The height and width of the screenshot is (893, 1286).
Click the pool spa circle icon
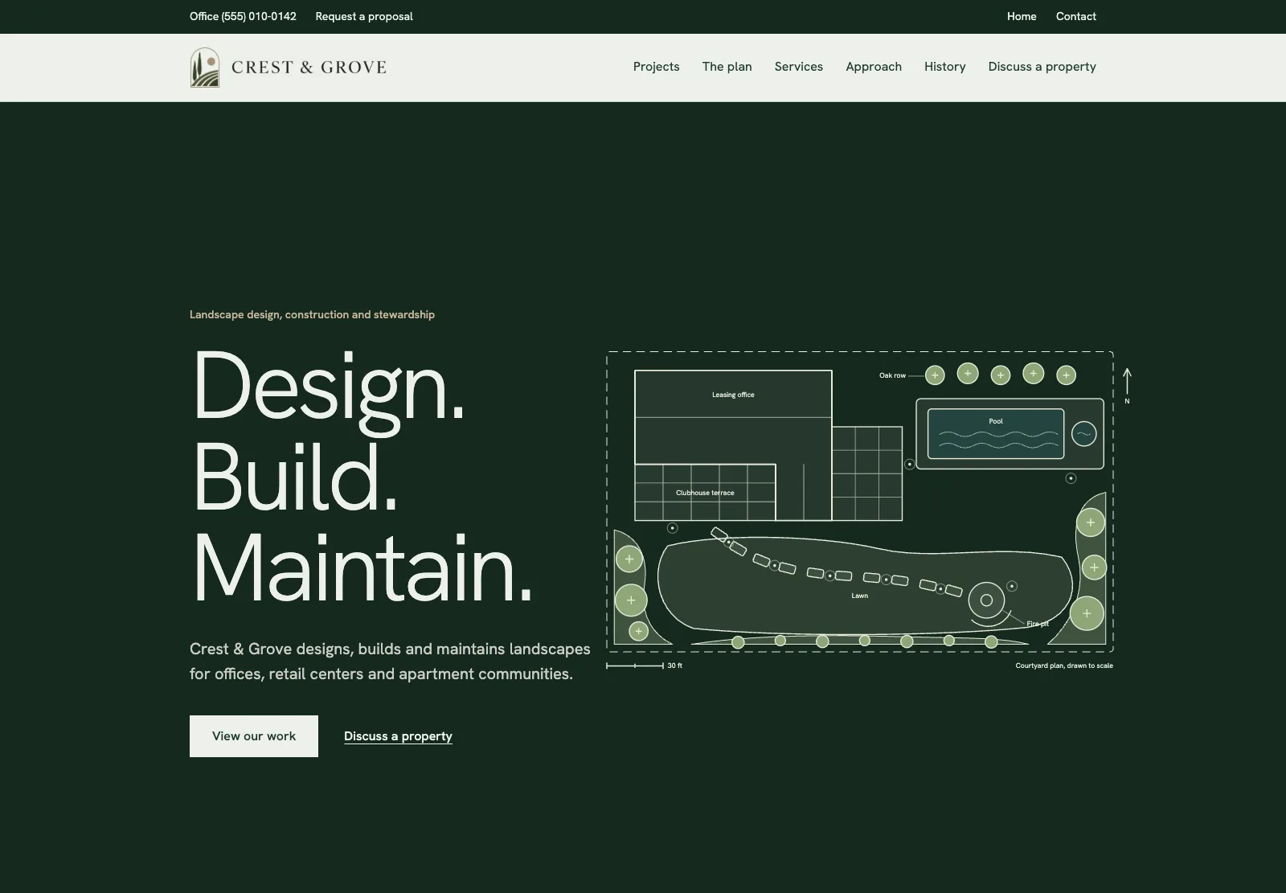1083,434
